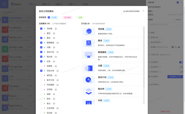Click the share icon next to 复制分享
Viewport: 185px width, 114px height.
click(x=149, y=38)
